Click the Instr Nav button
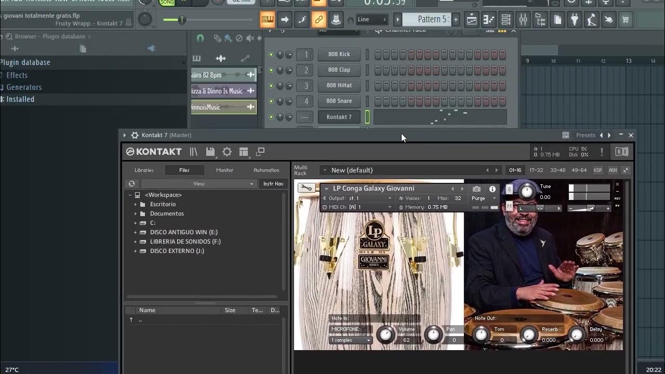The width and height of the screenshot is (665, 374). tap(273, 183)
